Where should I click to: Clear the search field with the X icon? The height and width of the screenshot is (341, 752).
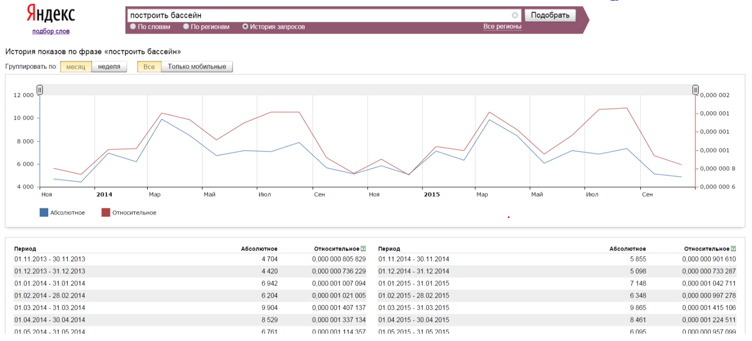(x=515, y=15)
